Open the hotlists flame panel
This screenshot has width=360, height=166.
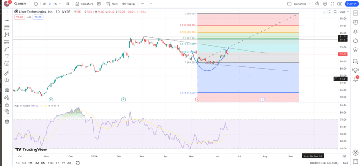(355, 40)
